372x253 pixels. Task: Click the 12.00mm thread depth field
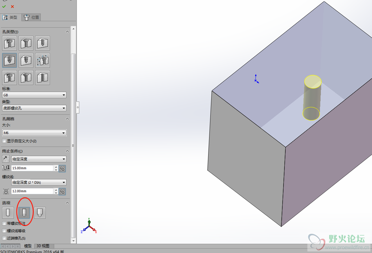coord(32,191)
